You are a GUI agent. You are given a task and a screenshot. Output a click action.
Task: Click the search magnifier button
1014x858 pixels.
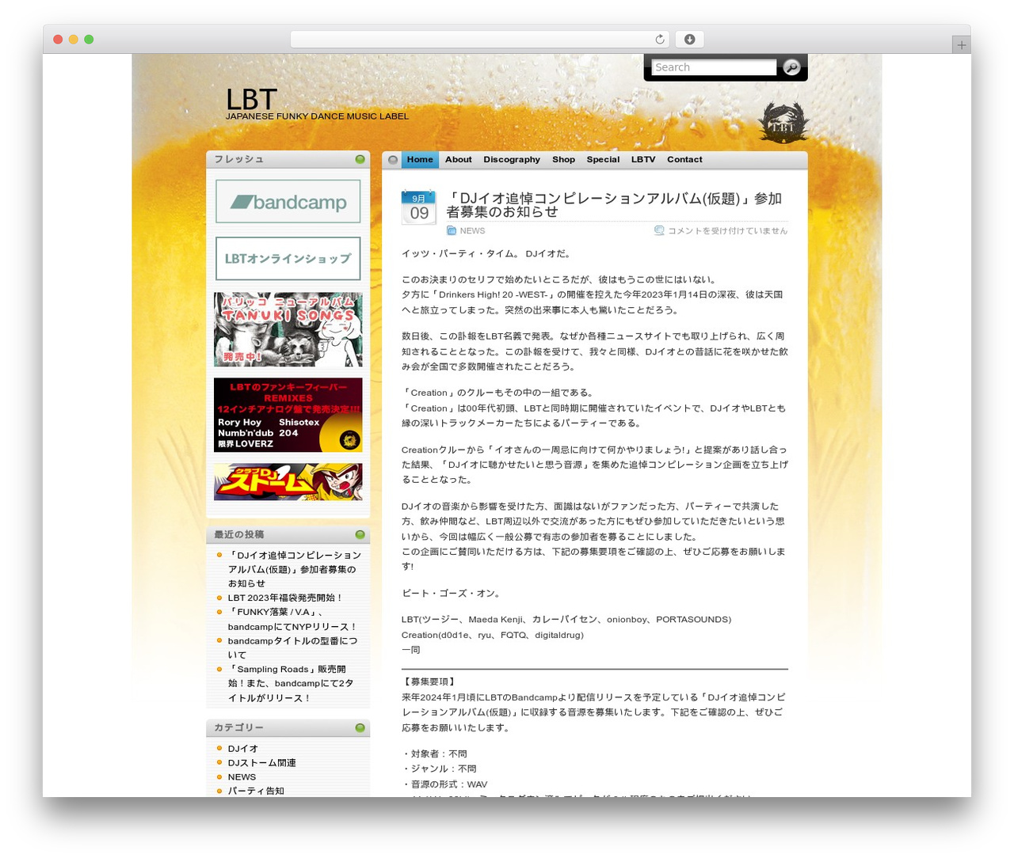(x=791, y=67)
